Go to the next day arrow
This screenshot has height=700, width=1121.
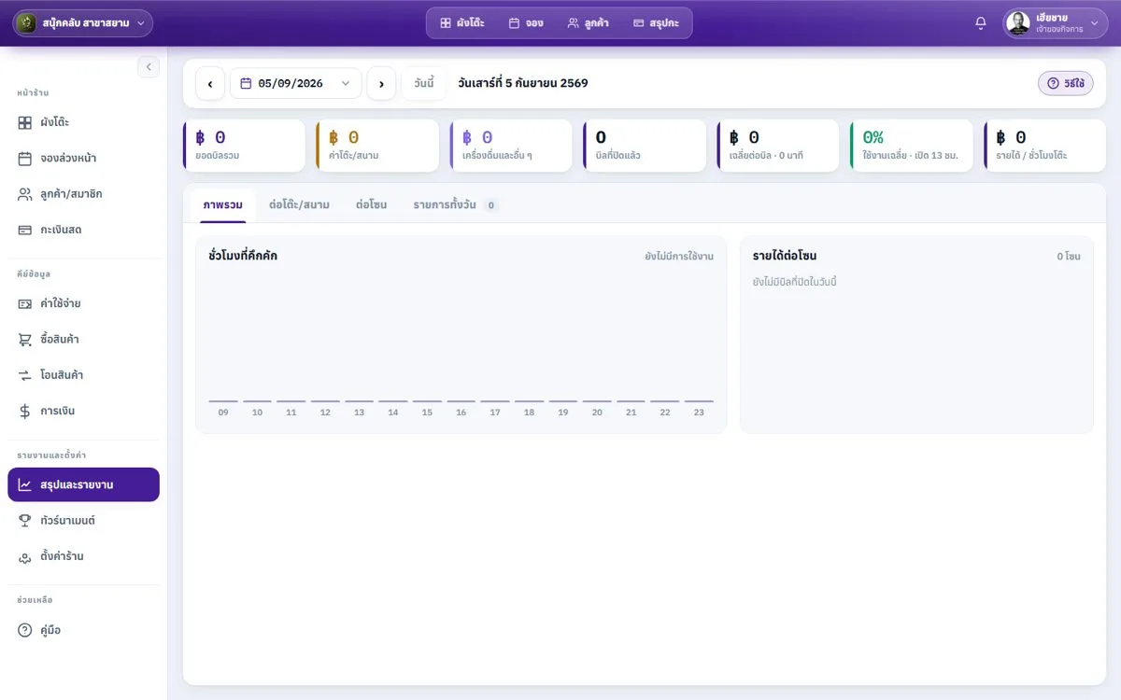coord(381,83)
